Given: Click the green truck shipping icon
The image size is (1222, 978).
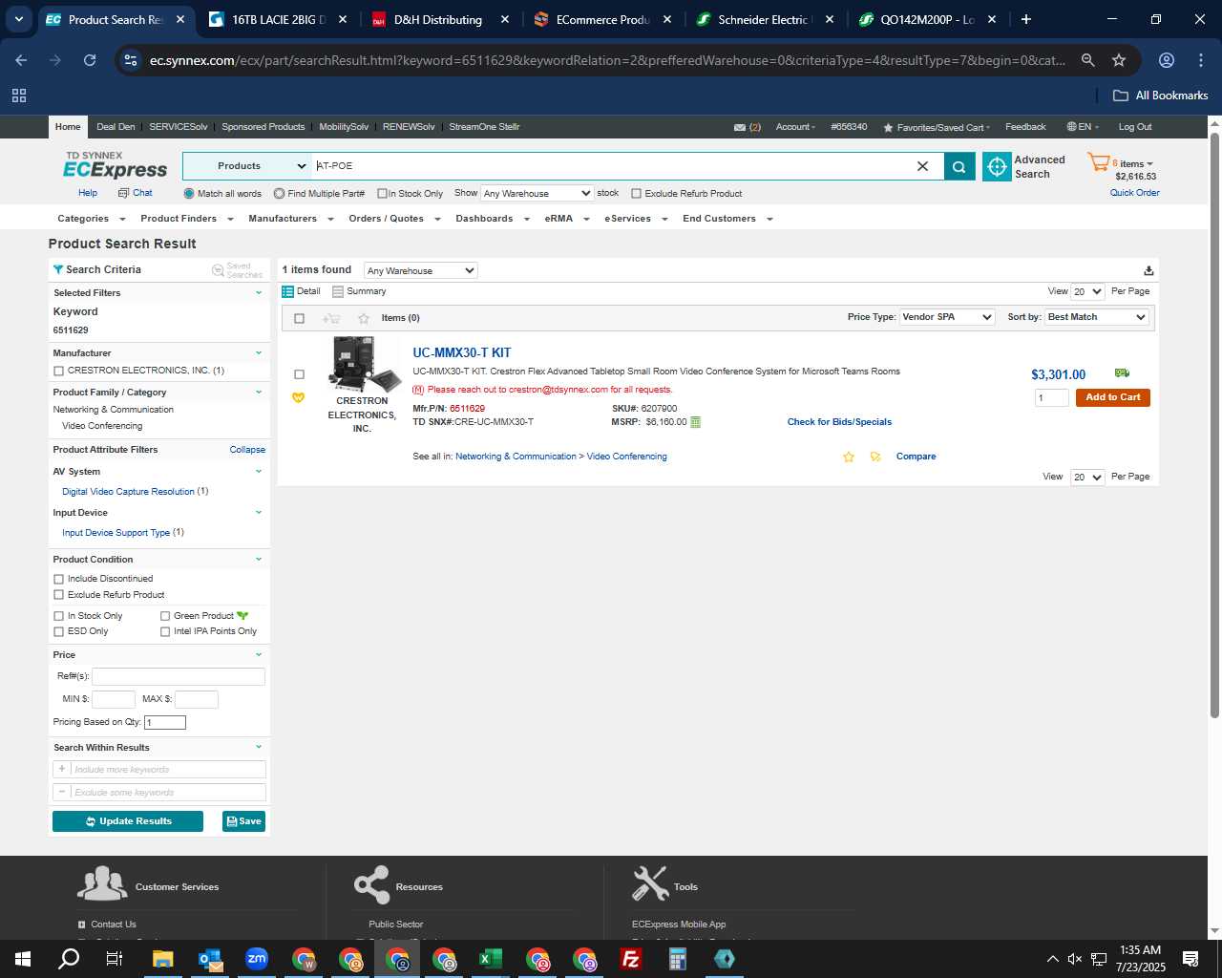Looking at the screenshot, I should coord(1122,372).
